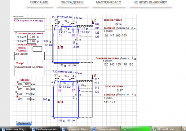186x131 pixels.
Task: Open the МАСТЕР-КЛАСС tab
Action: pos(108,2)
